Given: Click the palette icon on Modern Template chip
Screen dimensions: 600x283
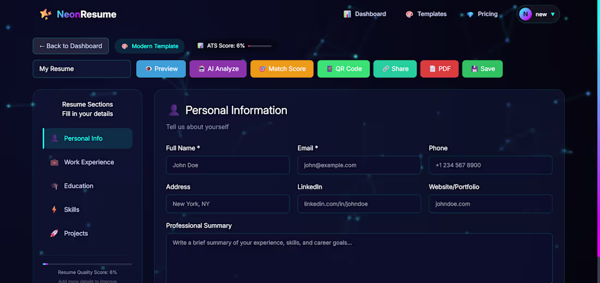Looking at the screenshot, I should (x=124, y=46).
